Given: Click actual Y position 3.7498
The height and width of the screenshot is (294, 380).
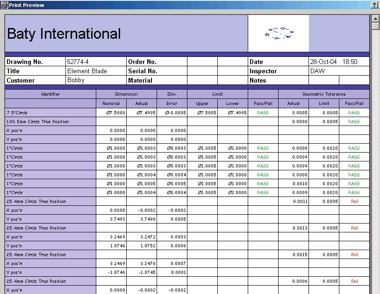Looking at the screenshot, I should click(148, 219).
